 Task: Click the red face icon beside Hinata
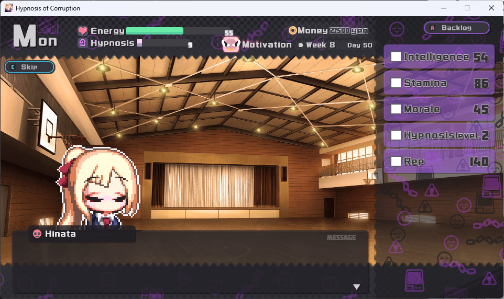(37, 234)
